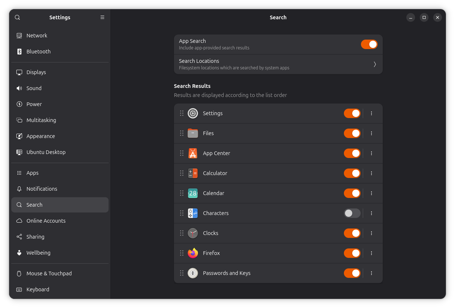Disable Firefox search results
The image size is (455, 308).
pyautogui.click(x=352, y=253)
